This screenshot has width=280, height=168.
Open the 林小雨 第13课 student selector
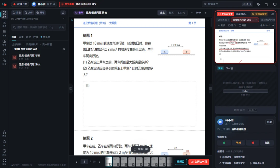coord(44,4)
